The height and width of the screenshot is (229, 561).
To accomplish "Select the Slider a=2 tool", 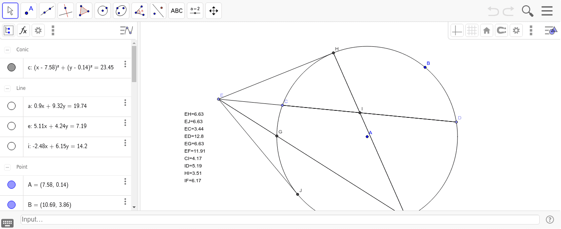I will coord(195,11).
